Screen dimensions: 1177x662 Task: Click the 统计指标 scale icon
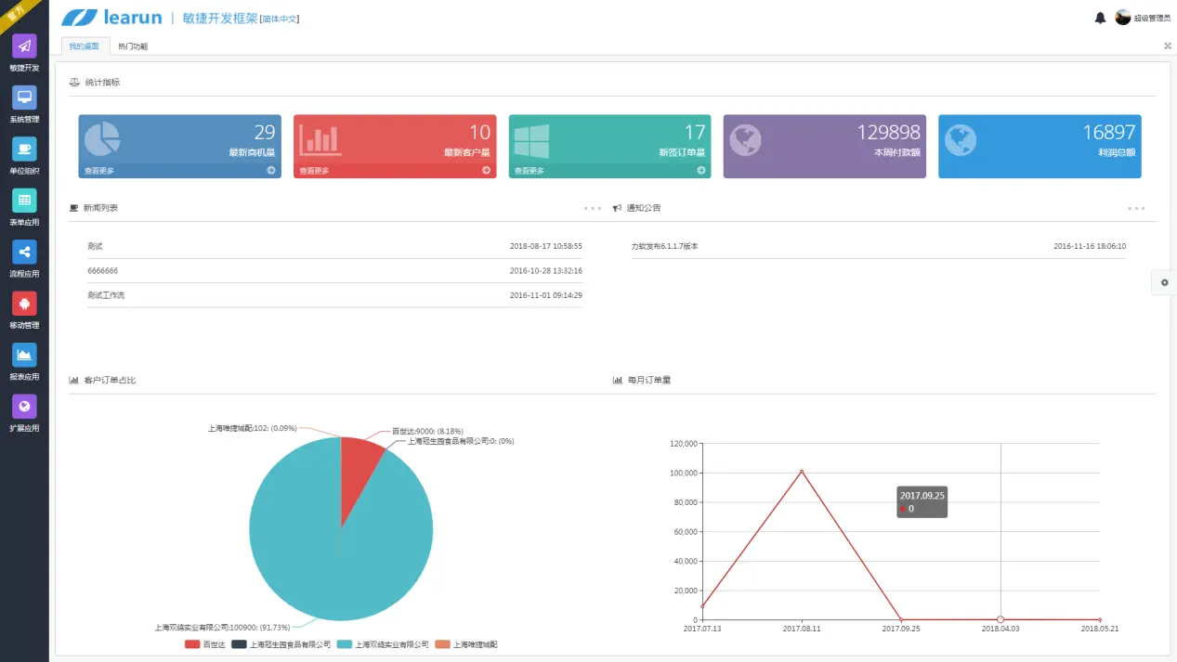(x=74, y=82)
